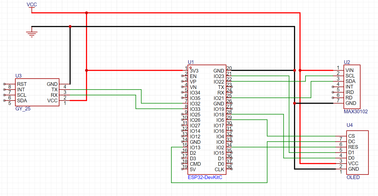This screenshot has width=378, height=196.
Task: Select the GY_25 name label
Action: (x=23, y=109)
